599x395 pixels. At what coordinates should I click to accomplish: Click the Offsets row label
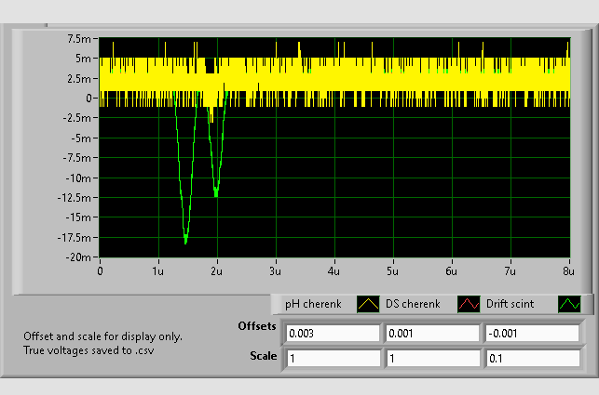pos(257,327)
